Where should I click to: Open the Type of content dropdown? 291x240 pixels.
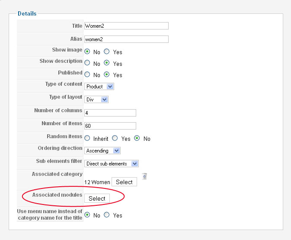99,87
